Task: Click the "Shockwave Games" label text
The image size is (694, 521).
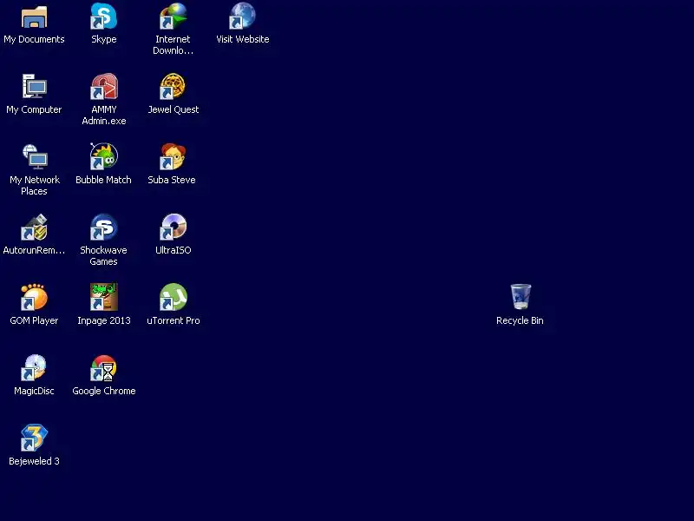Action: tap(103, 255)
